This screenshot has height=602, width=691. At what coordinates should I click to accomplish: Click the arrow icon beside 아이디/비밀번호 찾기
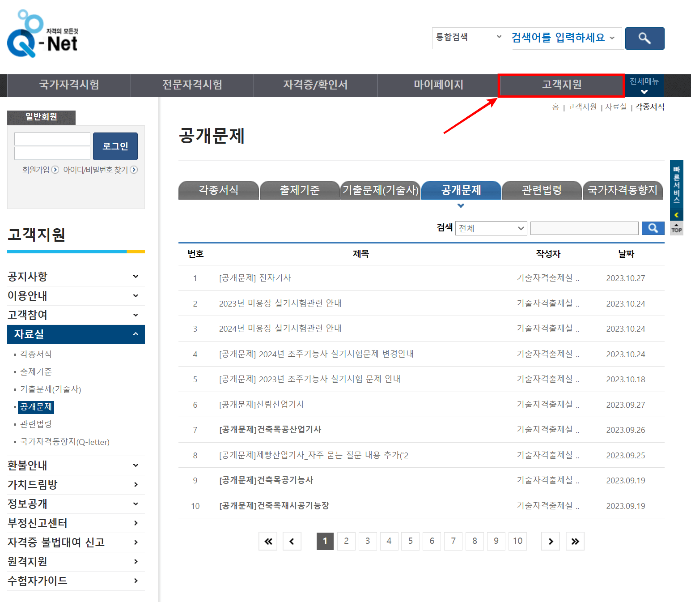(134, 170)
